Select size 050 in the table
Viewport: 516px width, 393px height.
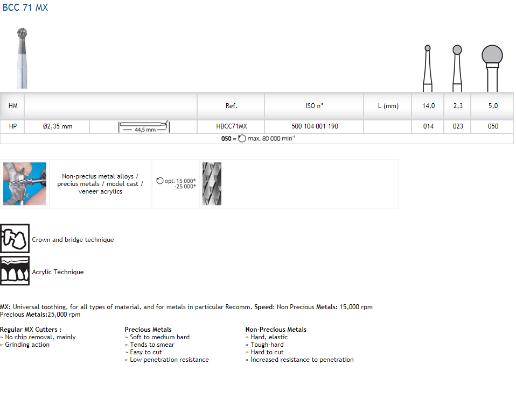(493, 126)
